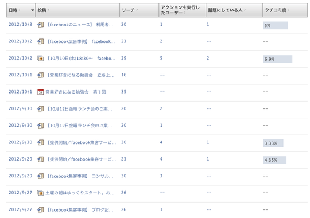This screenshot has height=218, width=310.
Task: Sort by the クチコミ度 column header
Action: pos(285,10)
